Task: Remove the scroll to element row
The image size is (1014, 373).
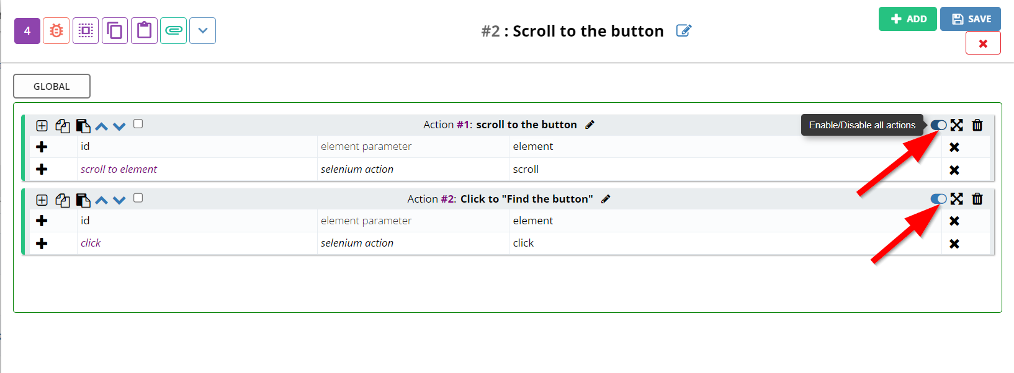Action: coord(954,170)
